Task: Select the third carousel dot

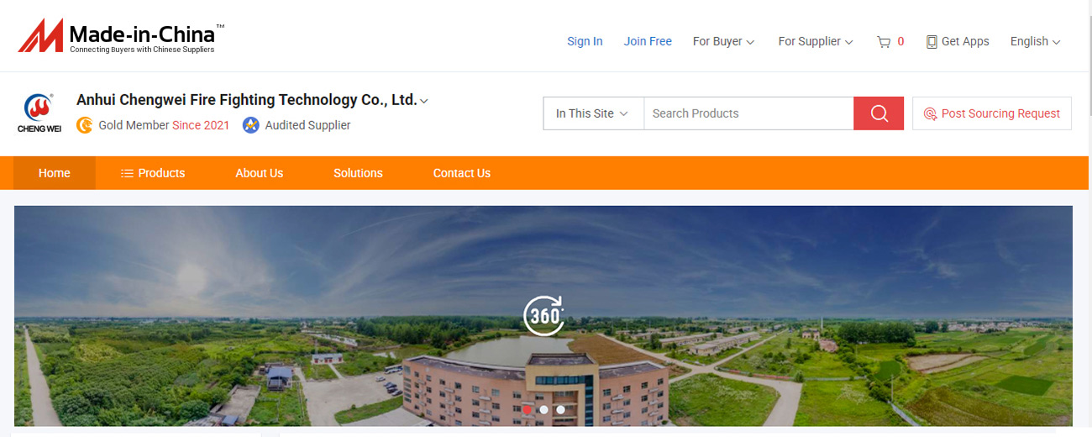Action: click(560, 409)
